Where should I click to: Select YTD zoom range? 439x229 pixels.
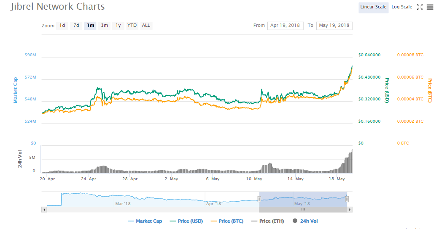[x=132, y=26]
